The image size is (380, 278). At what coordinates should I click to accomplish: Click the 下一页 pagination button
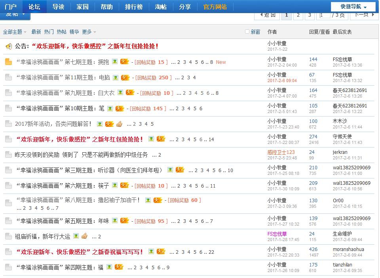[x=364, y=15]
